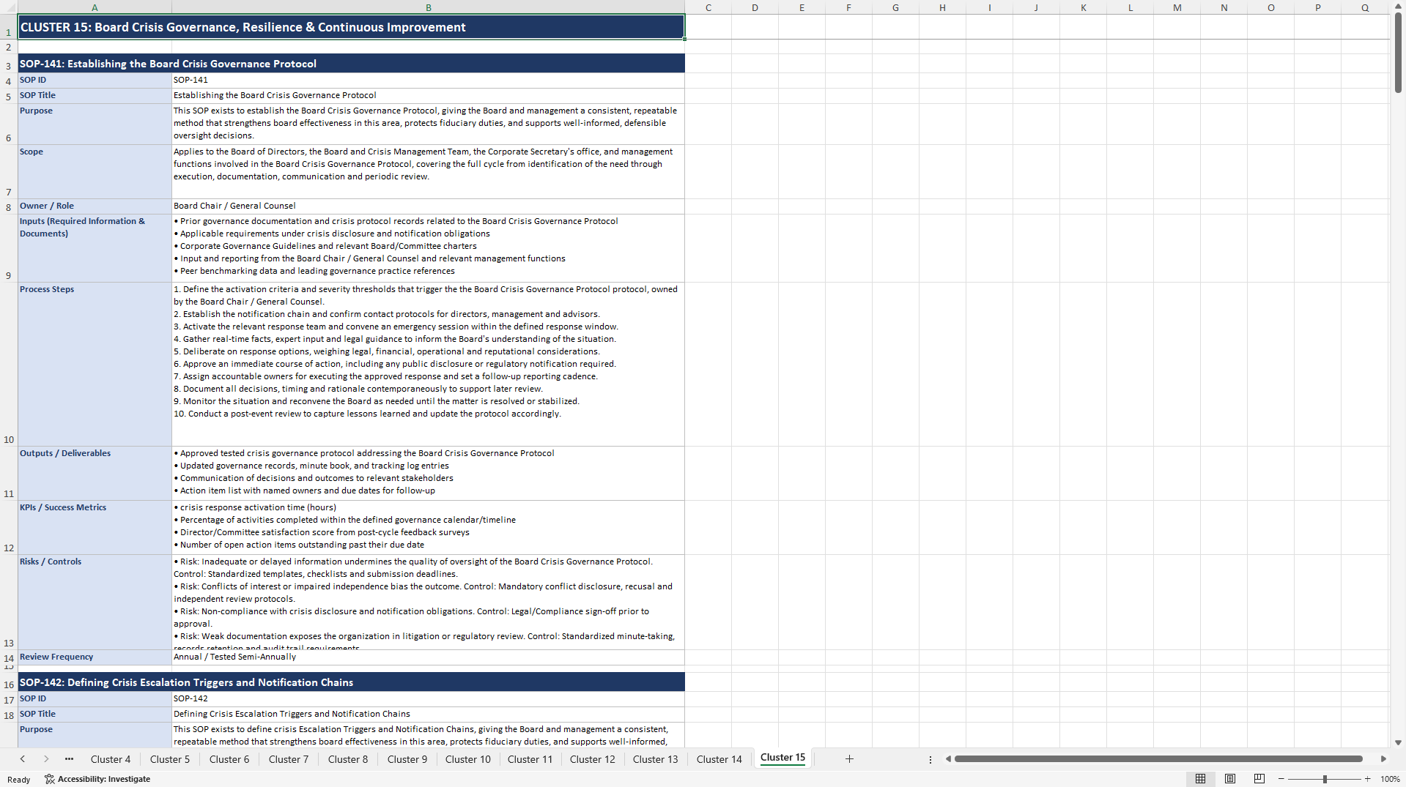Switch to Normal view icon
Image resolution: width=1406 pixels, height=787 pixels.
pos(1200,779)
